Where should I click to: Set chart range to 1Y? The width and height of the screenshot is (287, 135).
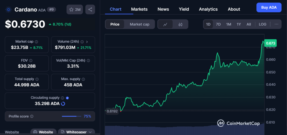point(239,24)
